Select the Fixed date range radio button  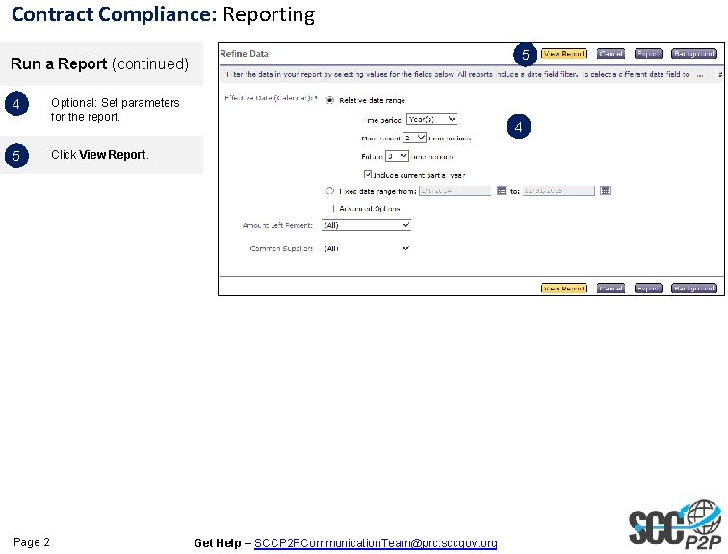tap(329, 191)
